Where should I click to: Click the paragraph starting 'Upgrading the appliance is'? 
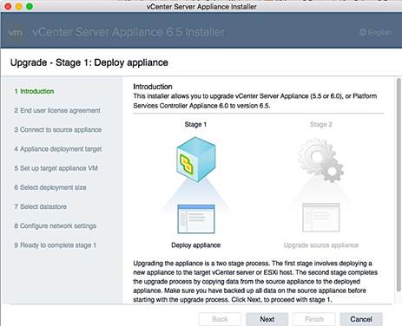point(255,282)
